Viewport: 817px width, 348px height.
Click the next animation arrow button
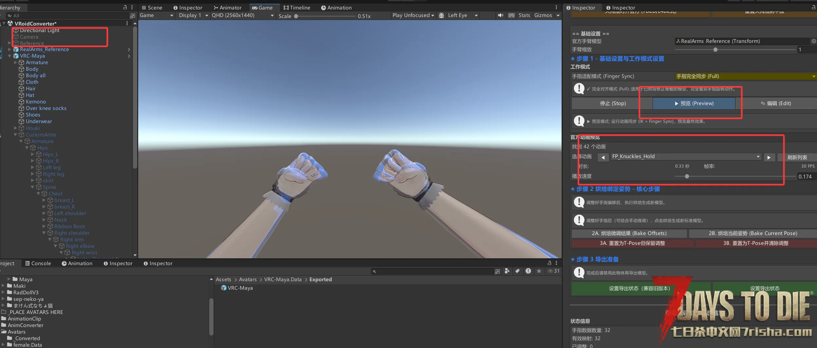coord(769,157)
